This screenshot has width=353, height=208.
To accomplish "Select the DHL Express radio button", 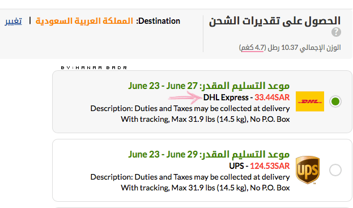I will coord(335,101).
